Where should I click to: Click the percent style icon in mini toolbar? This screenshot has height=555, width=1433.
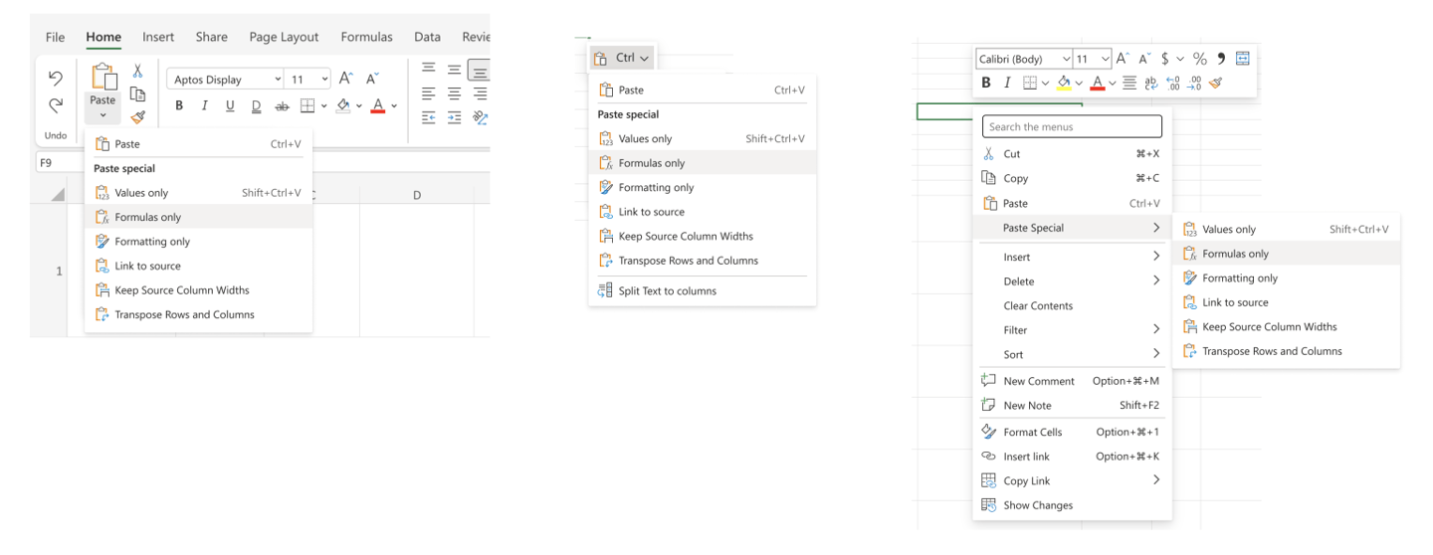click(1199, 59)
